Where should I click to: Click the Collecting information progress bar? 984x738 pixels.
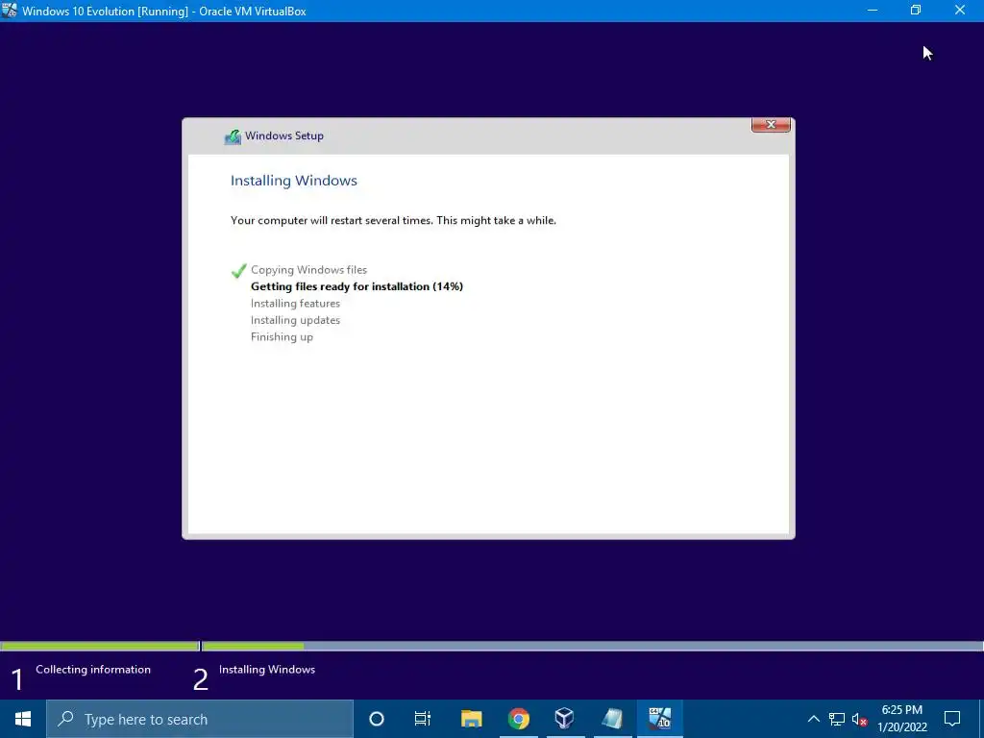(x=100, y=646)
